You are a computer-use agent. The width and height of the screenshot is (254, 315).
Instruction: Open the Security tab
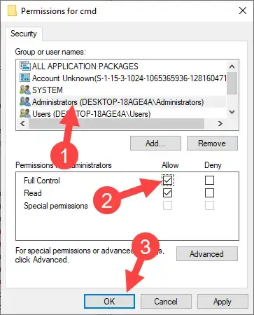pyautogui.click(x=24, y=34)
